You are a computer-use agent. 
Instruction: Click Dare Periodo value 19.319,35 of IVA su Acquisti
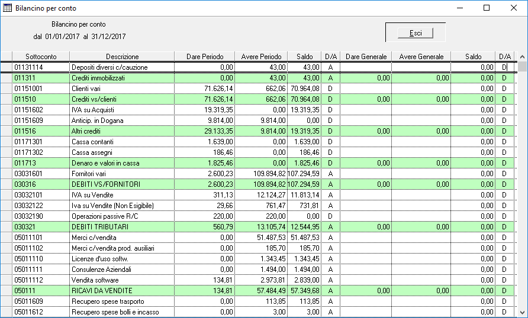pos(218,110)
